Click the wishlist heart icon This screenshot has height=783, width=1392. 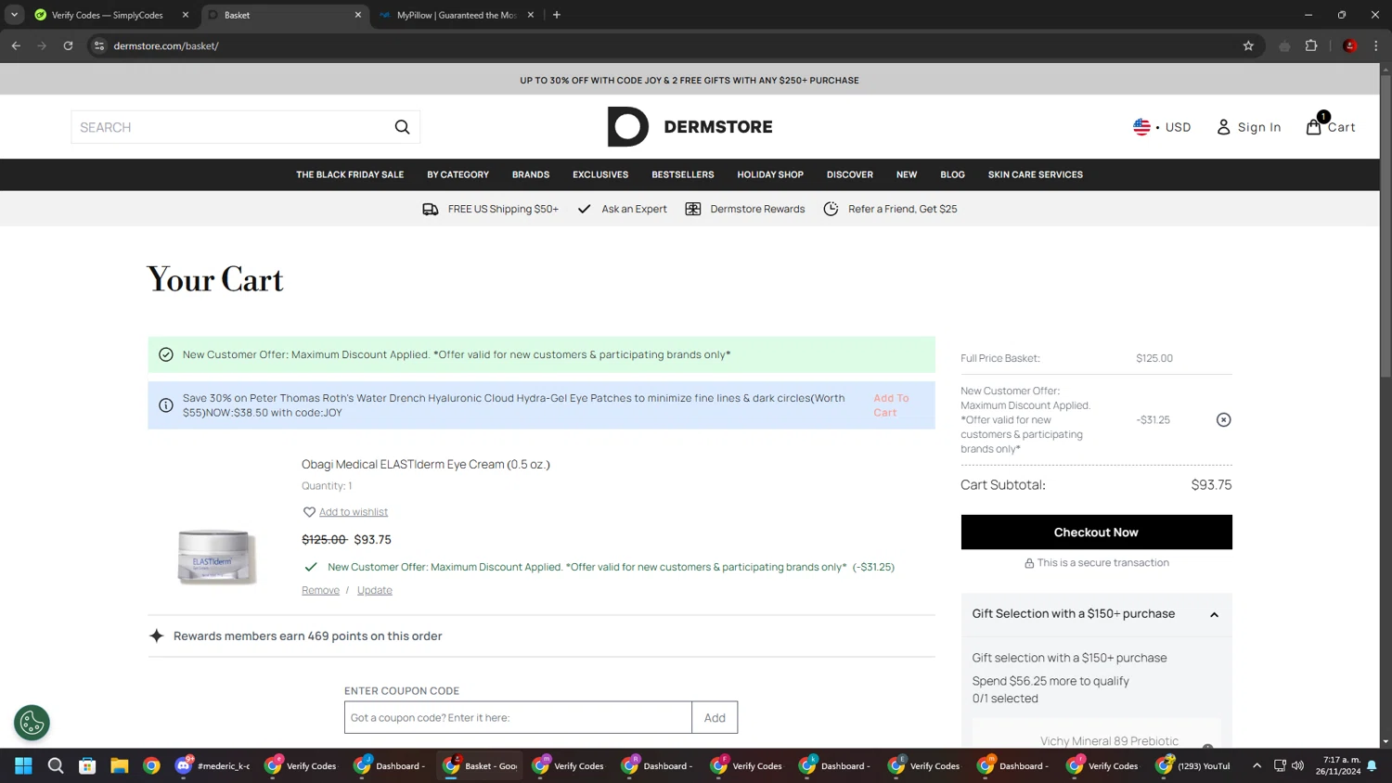[309, 512]
